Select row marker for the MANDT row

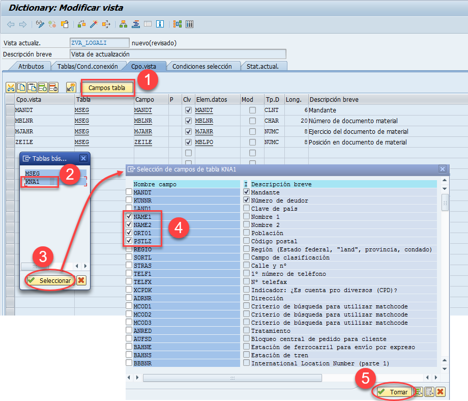10,110
